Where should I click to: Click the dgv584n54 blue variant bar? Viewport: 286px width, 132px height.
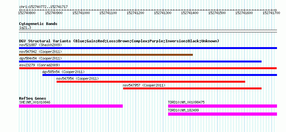140,62
